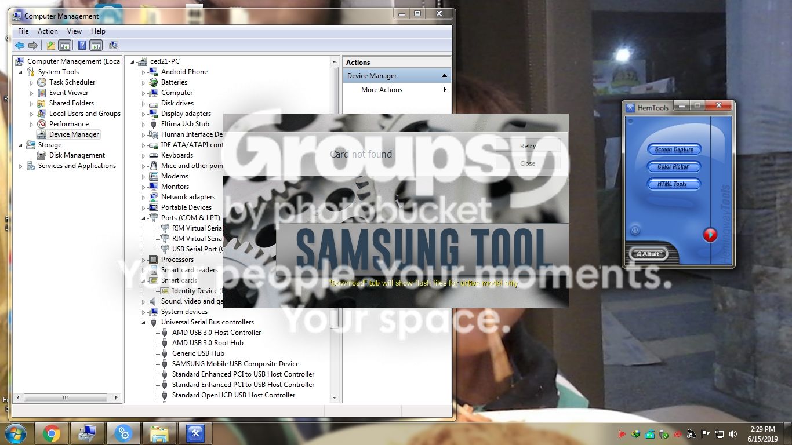This screenshot has height=445, width=792.
Task: Open More Actions submenu in Actions pane
Action: [397, 90]
